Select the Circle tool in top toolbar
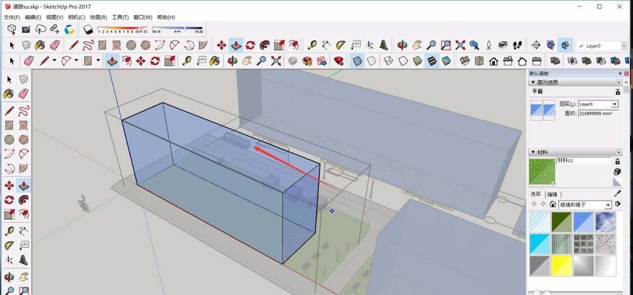633x295 pixels. pyautogui.click(x=131, y=45)
